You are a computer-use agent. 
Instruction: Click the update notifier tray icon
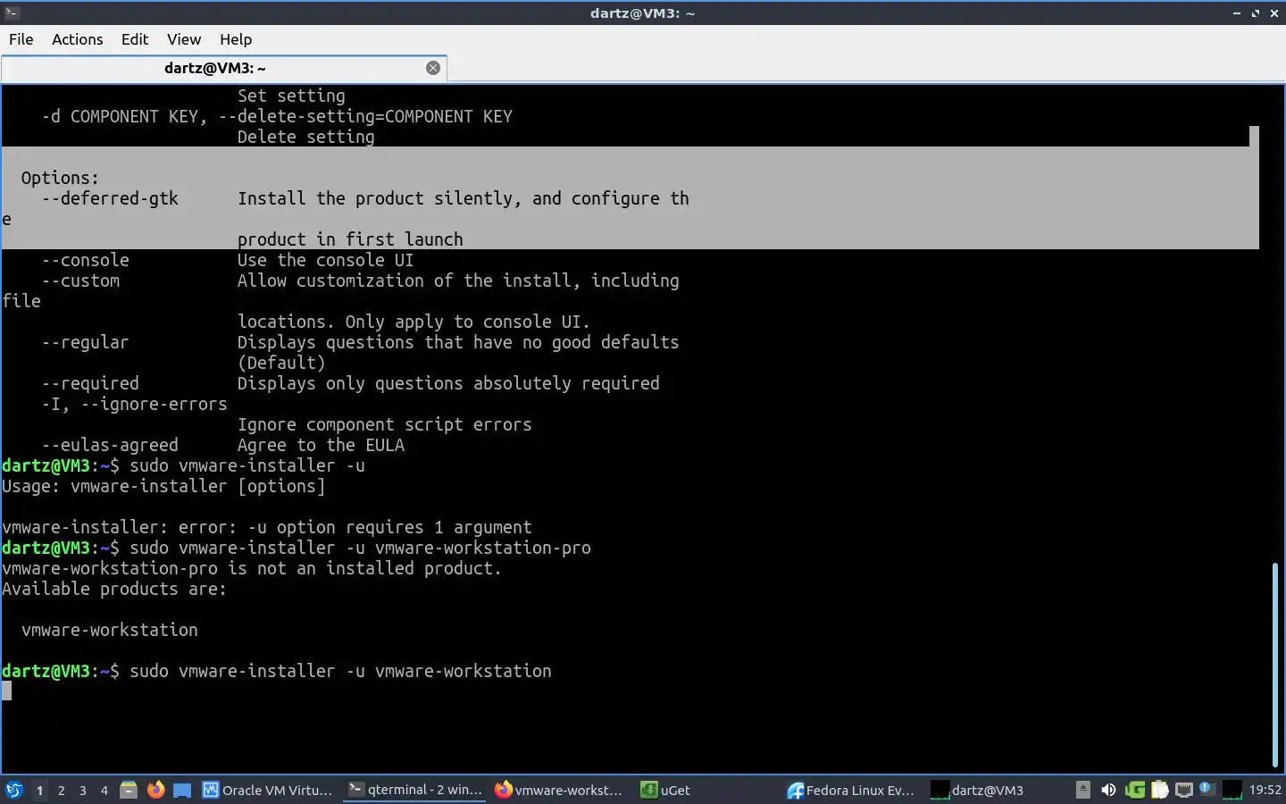1207,789
